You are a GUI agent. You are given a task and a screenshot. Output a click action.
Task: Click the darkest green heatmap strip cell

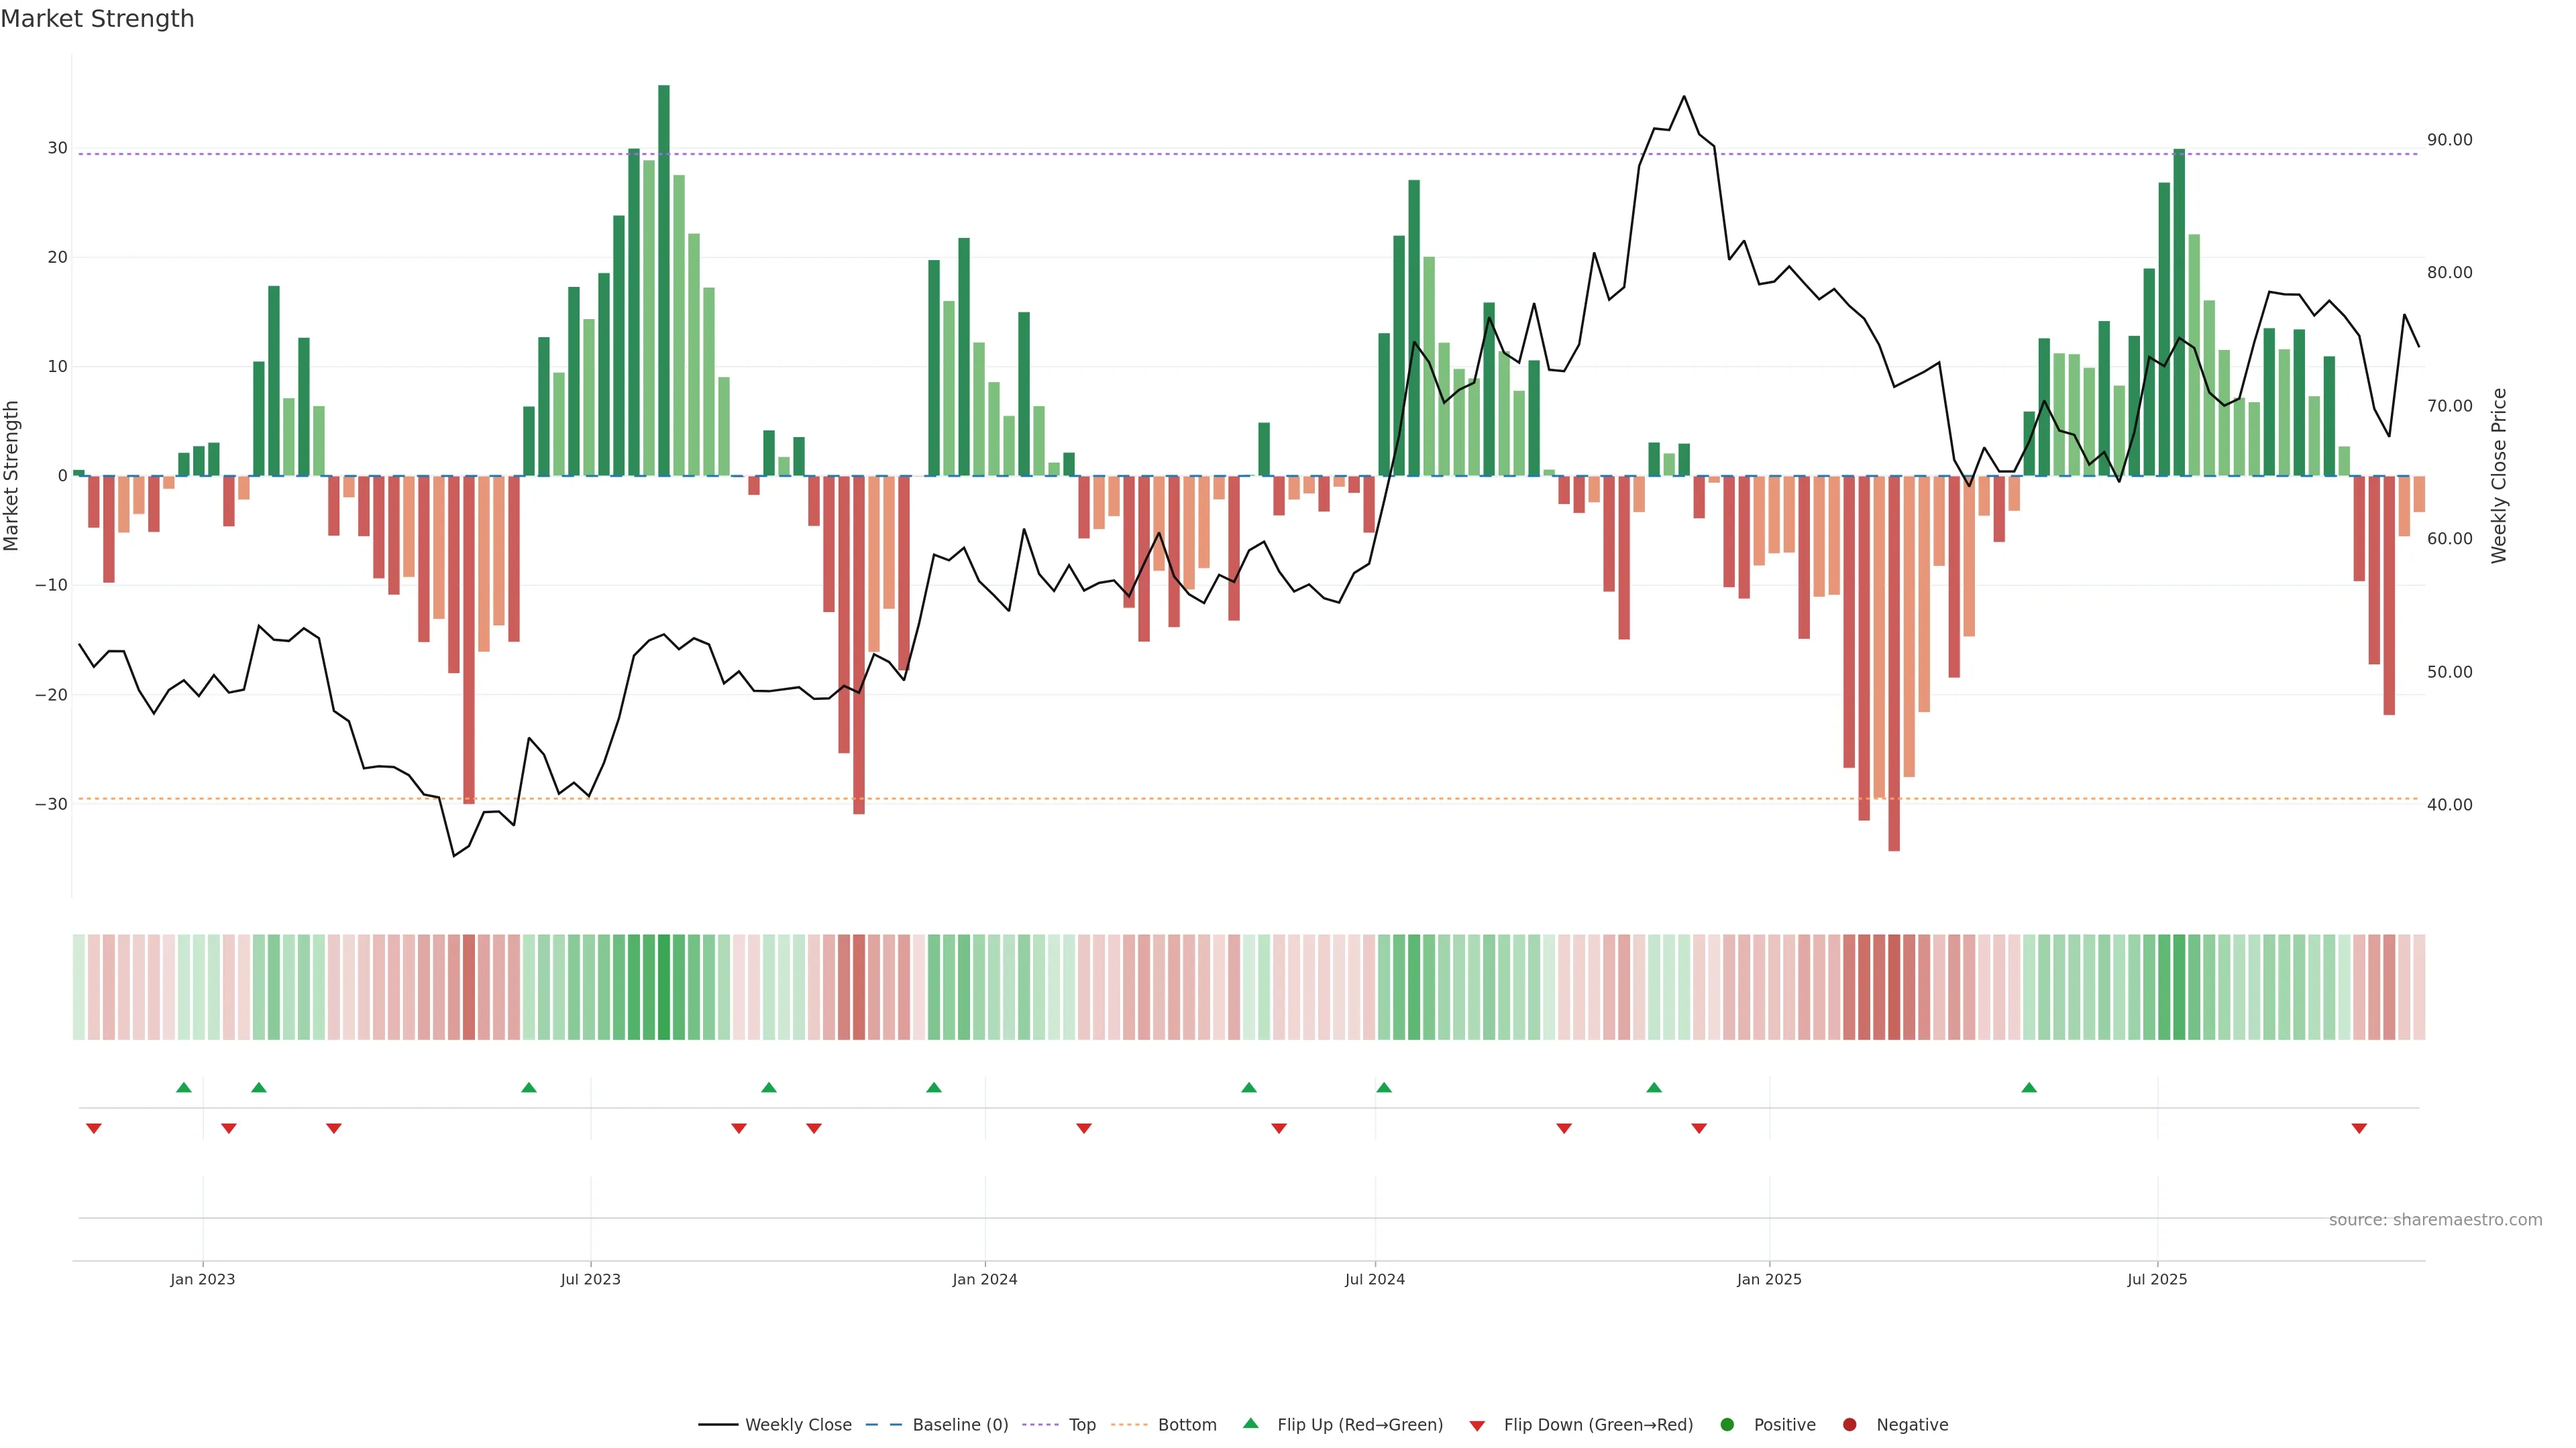(x=664, y=986)
